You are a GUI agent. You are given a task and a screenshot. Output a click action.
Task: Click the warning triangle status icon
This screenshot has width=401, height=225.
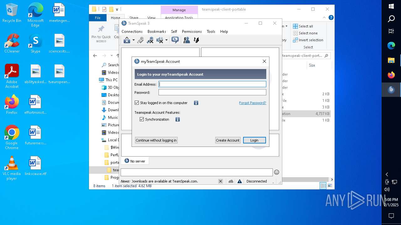pyautogui.click(x=240, y=181)
